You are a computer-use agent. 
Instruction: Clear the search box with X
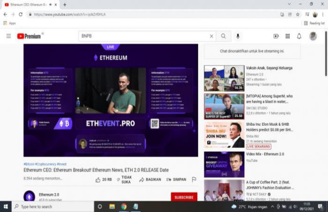[211, 36]
